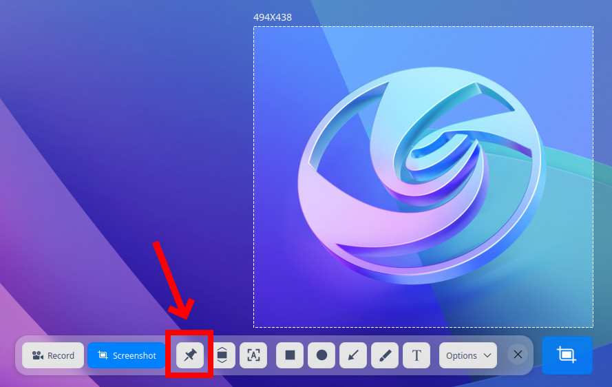Activate the text annotation tool
This screenshot has height=387, width=612.
pos(416,355)
